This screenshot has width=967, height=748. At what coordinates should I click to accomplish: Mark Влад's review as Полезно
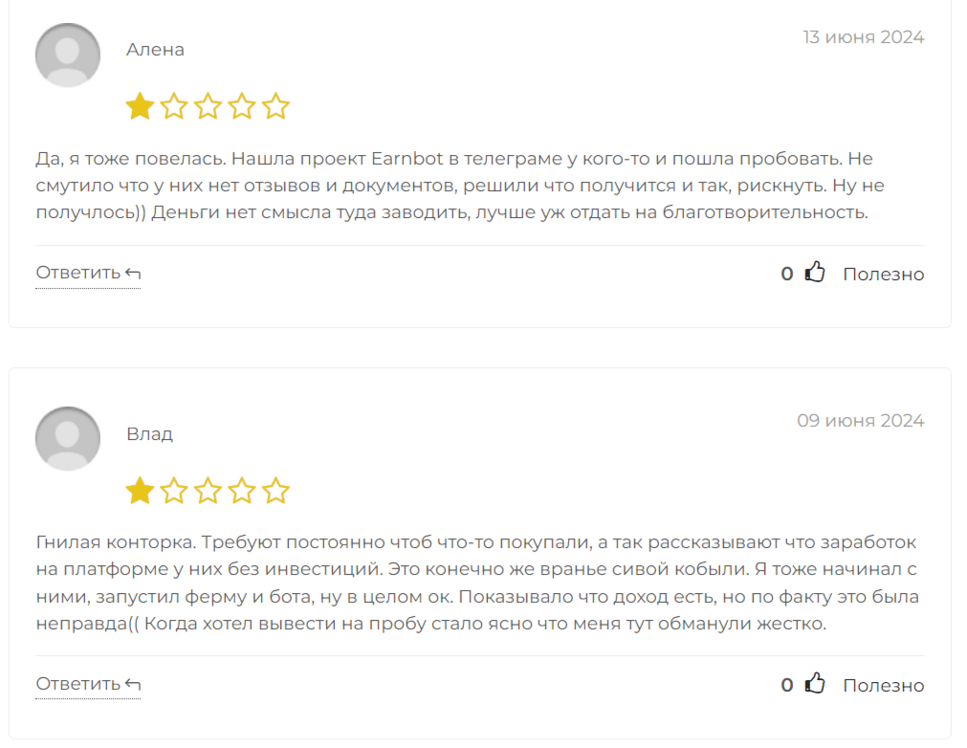click(883, 685)
